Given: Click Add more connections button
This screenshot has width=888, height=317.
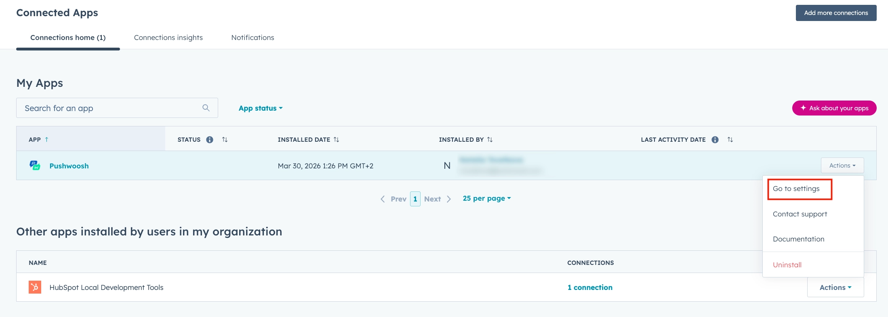Looking at the screenshot, I should click(x=836, y=13).
